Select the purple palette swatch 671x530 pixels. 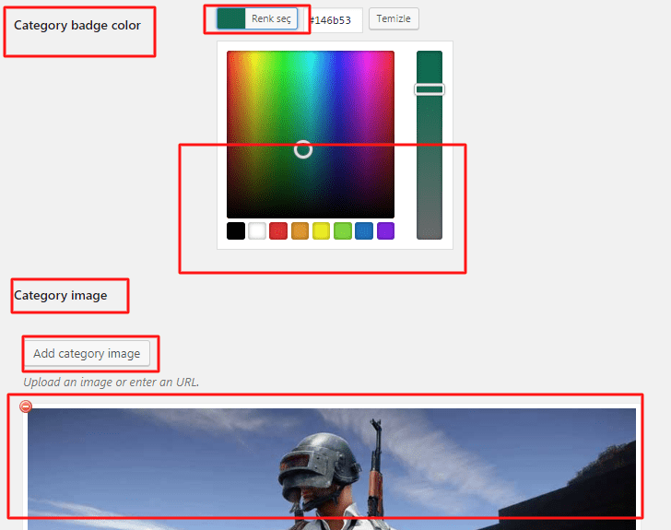coord(385,230)
